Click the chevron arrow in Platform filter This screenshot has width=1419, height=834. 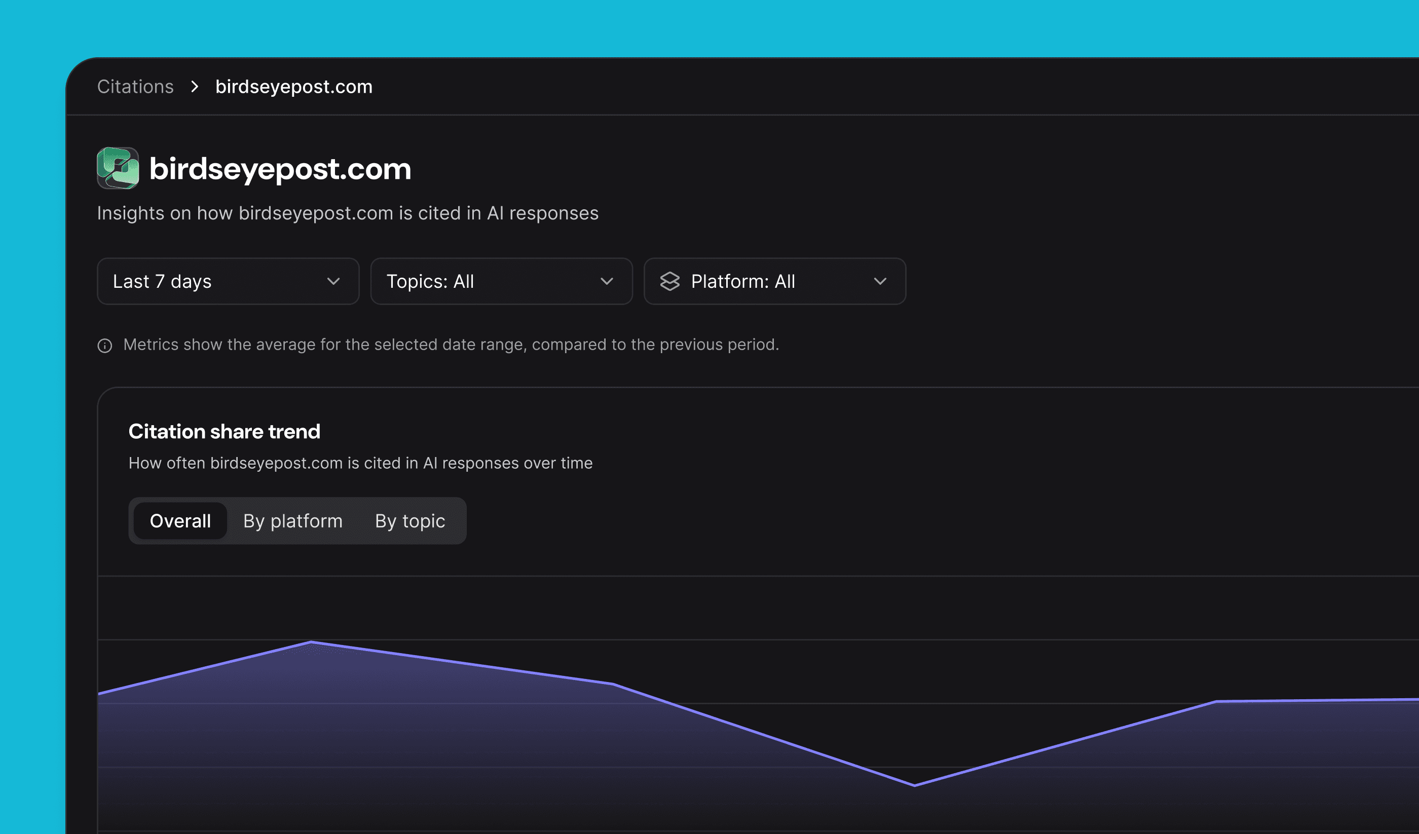880,281
